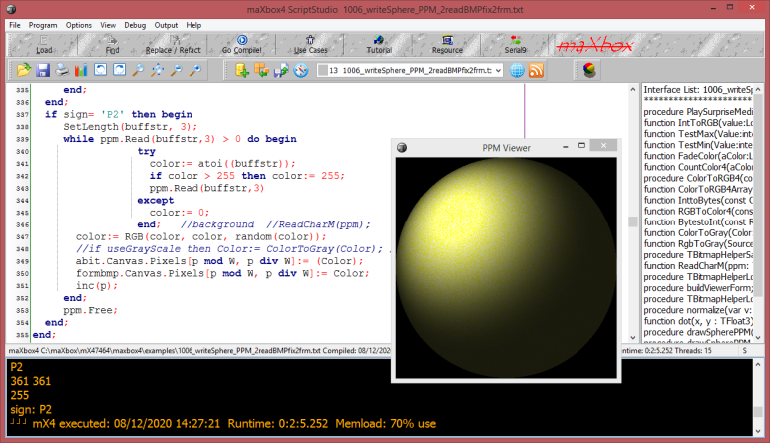Open the Program menu
This screenshot has height=443, width=770.
tap(43, 25)
